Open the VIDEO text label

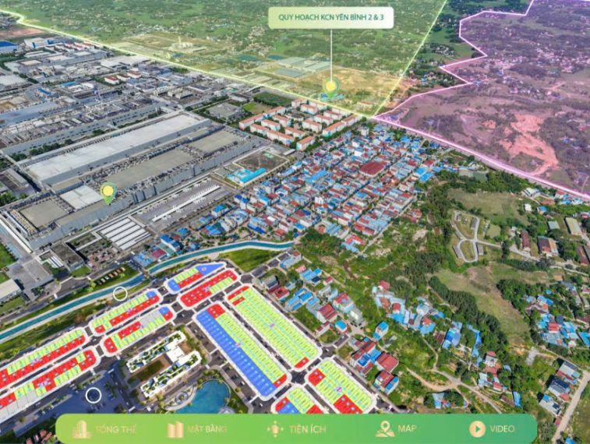503,429
